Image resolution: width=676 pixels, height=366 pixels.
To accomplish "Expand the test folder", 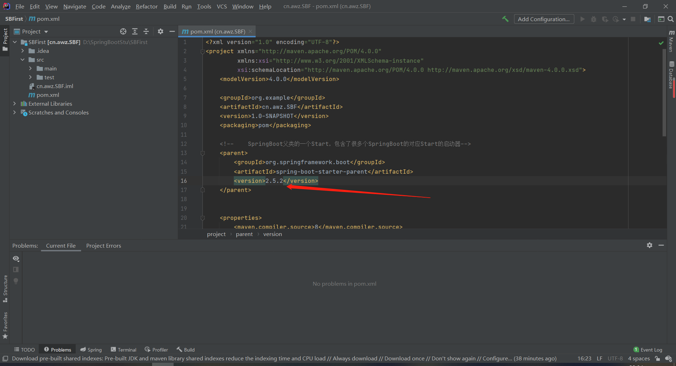I will tap(30, 77).
